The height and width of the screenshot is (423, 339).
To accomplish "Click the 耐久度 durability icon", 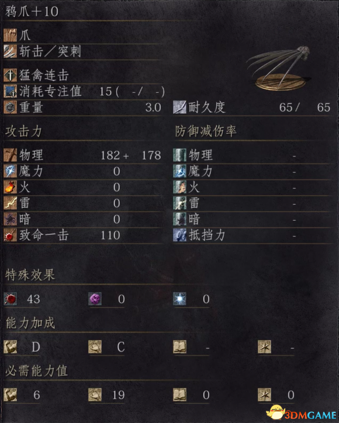I will (x=180, y=107).
